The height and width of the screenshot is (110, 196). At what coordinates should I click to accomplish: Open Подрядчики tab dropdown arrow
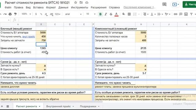[x=99, y=106]
